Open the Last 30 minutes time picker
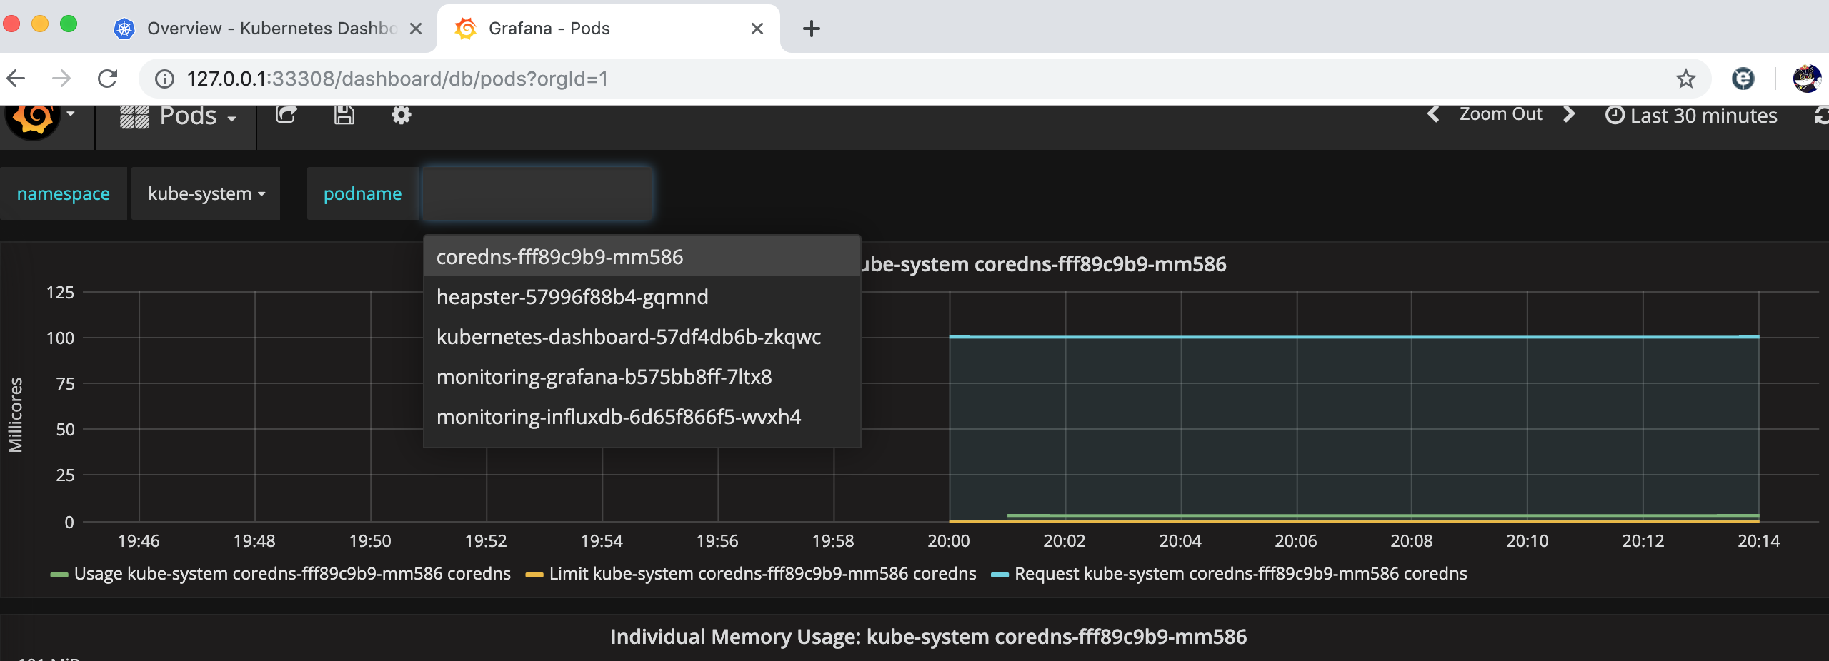Viewport: 1829px width, 661px height. point(1690,116)
